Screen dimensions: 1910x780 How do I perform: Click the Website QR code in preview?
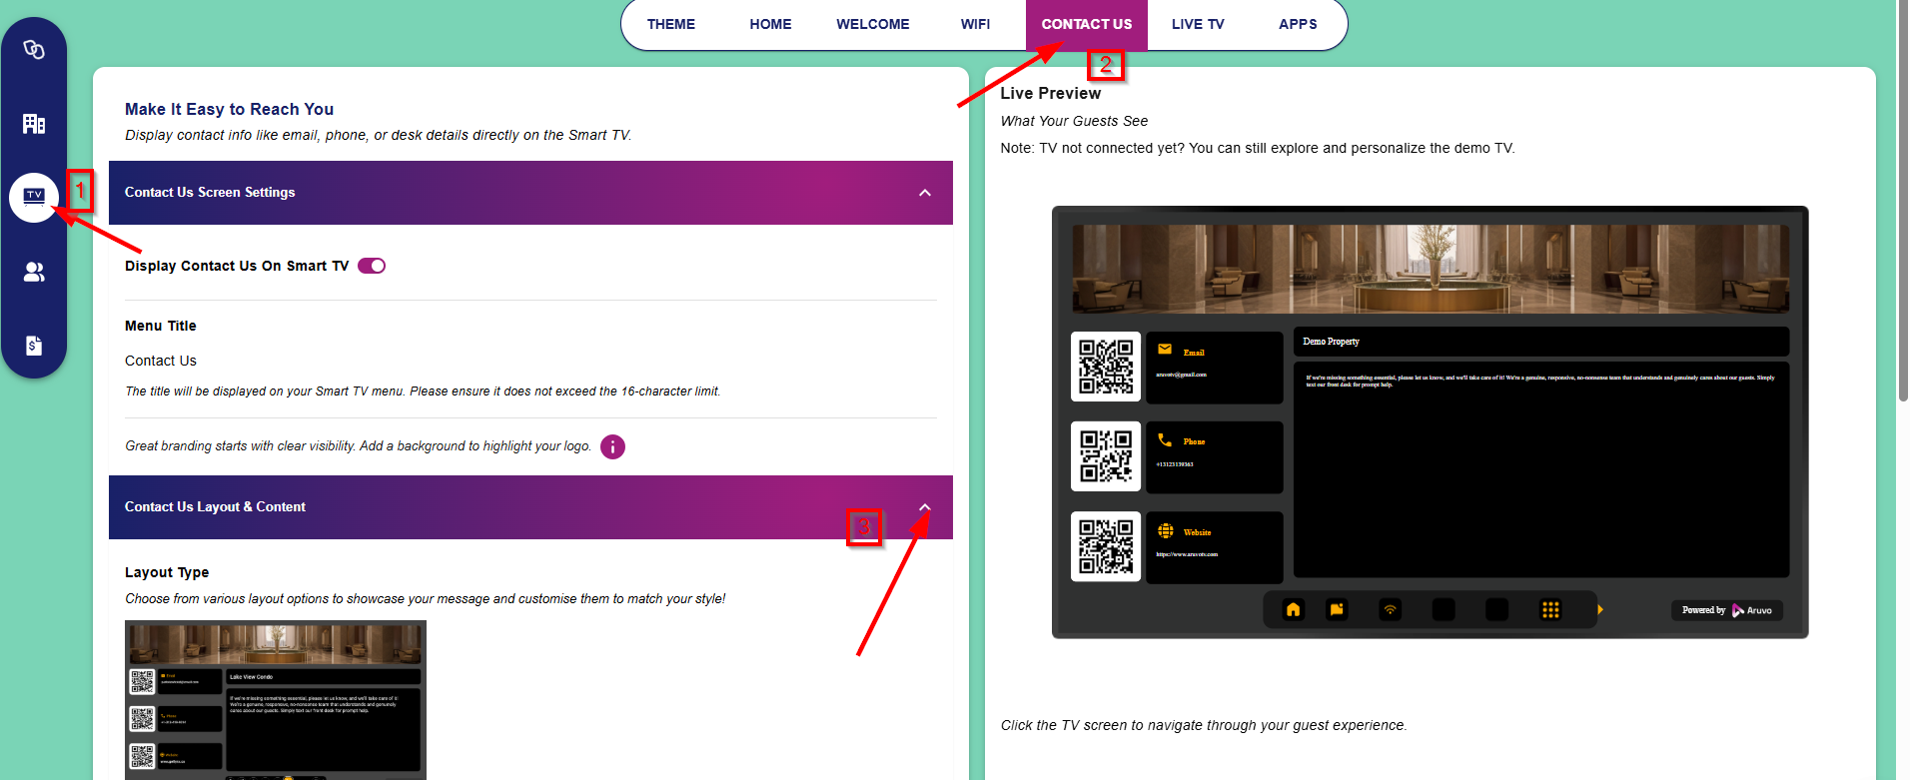click(1106, 546)
